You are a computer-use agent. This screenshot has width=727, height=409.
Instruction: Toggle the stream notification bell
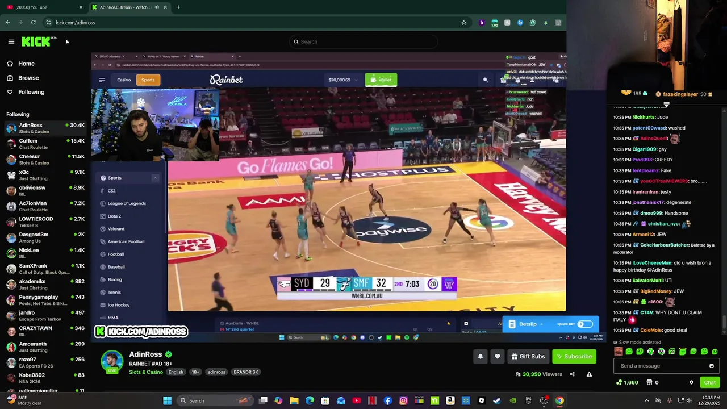[480, 356]
